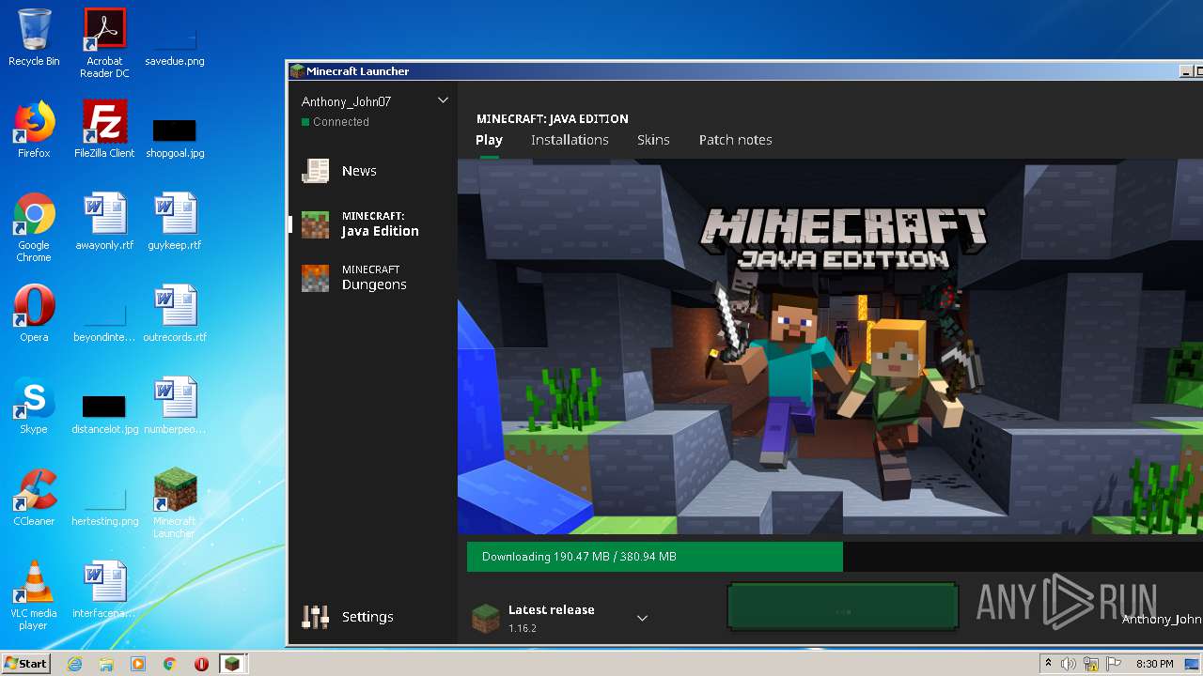1203x676 pixels.
Task: Open media player from taskbar
Action: [x=138, y=664]
